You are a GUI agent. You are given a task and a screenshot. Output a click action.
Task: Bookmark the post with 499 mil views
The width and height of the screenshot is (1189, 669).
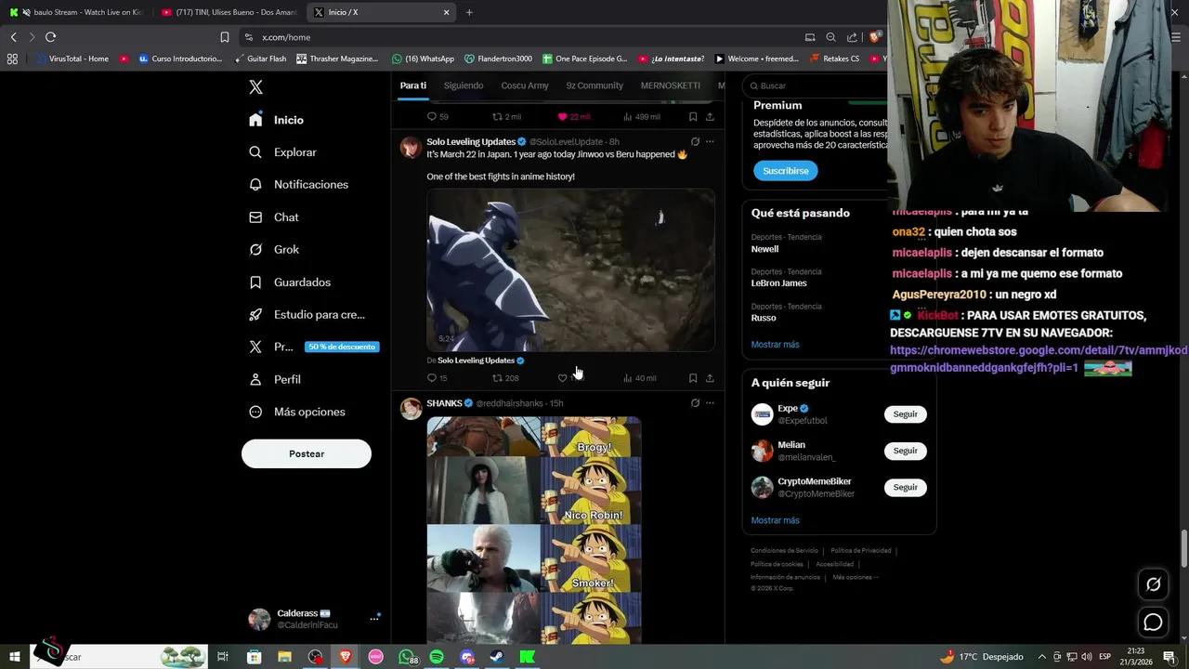(693, 117)
